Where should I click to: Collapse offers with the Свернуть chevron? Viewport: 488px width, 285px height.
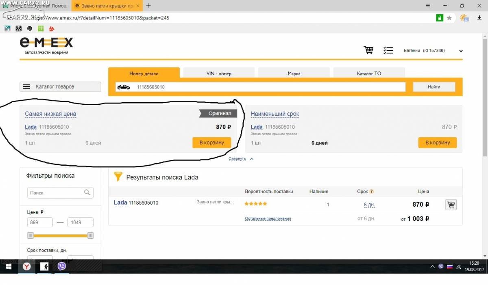pos(252,159)
